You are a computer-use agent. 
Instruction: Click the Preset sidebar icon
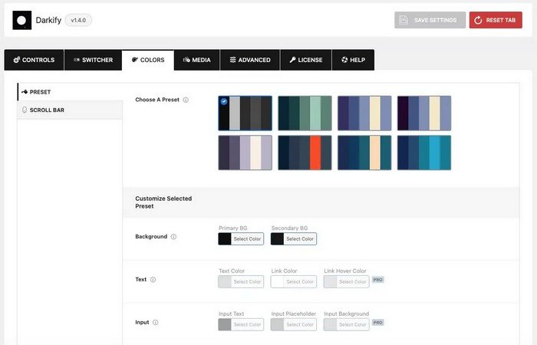25,92
